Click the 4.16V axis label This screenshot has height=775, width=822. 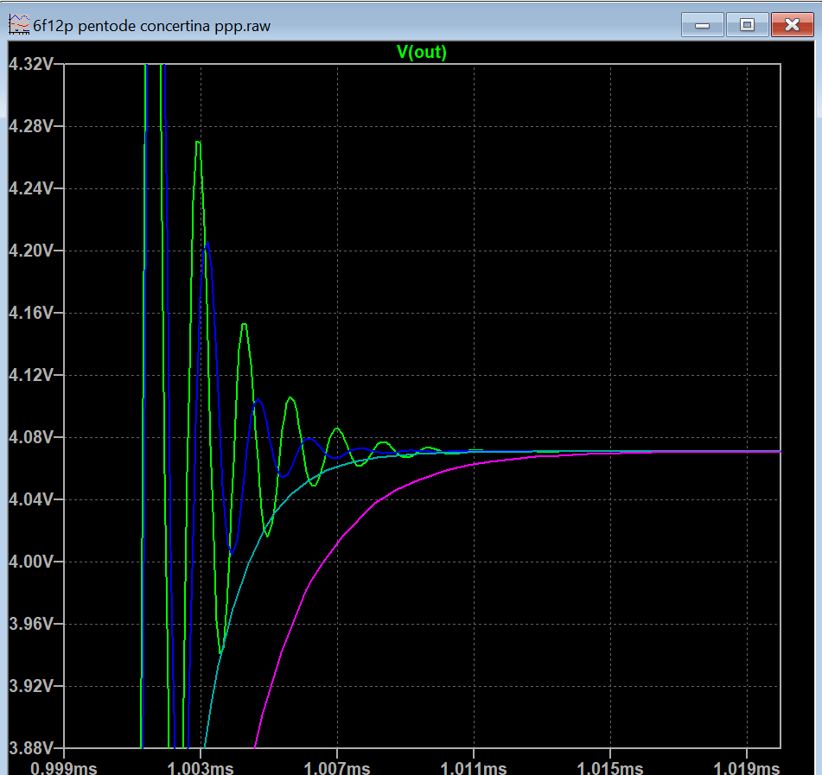coord(31,313)
